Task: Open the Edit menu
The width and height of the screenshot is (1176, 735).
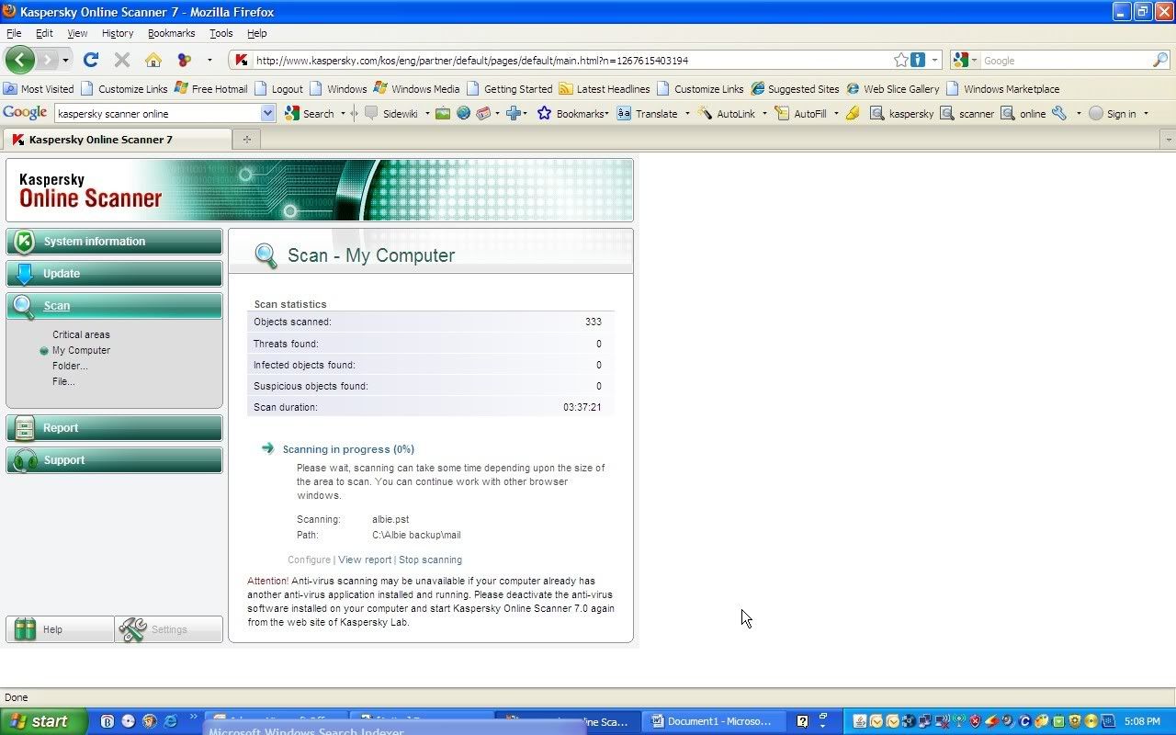Action: pyautogui.click(x=44, y=33)
